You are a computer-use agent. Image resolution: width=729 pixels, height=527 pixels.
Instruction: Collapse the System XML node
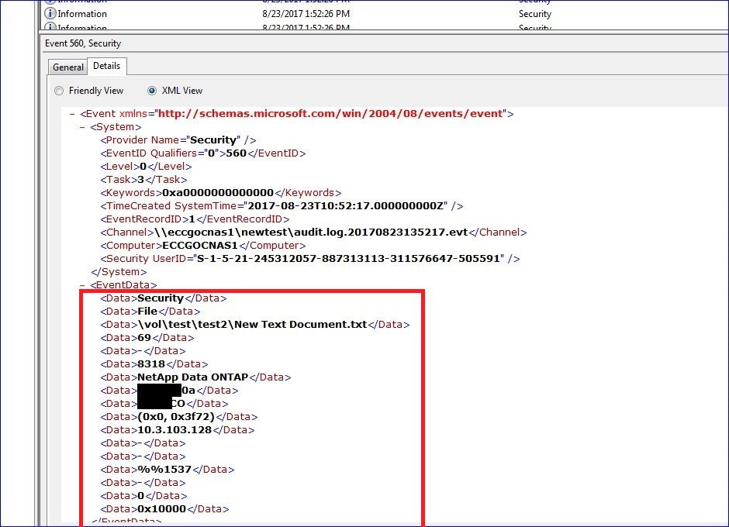point(81,126)
